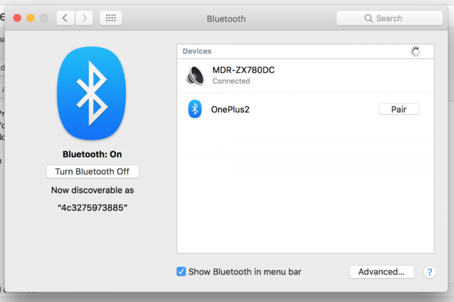Open Show All preferences grid icon
Screen dimensions: 454x302
pos(111,18)
